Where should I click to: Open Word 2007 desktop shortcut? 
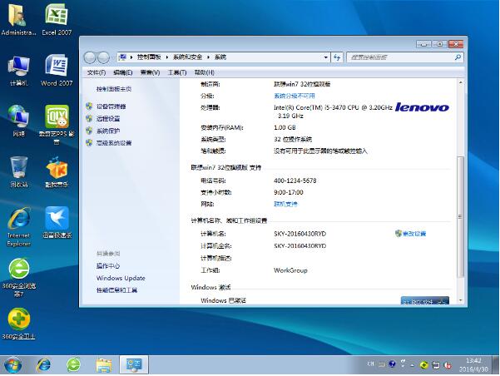click(57, 70)
